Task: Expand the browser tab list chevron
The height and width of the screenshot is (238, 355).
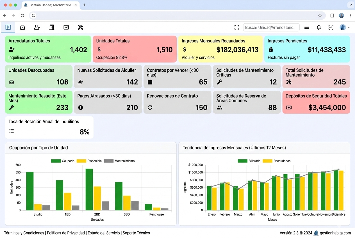Action: (x=351, y=5)
